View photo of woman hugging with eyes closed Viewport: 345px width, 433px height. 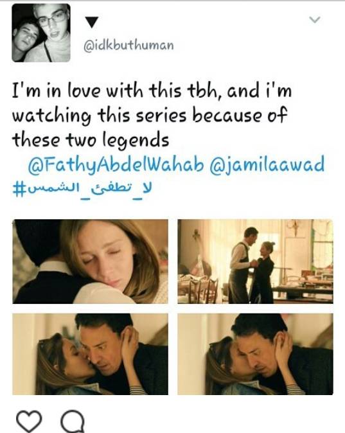coord(91,261)
